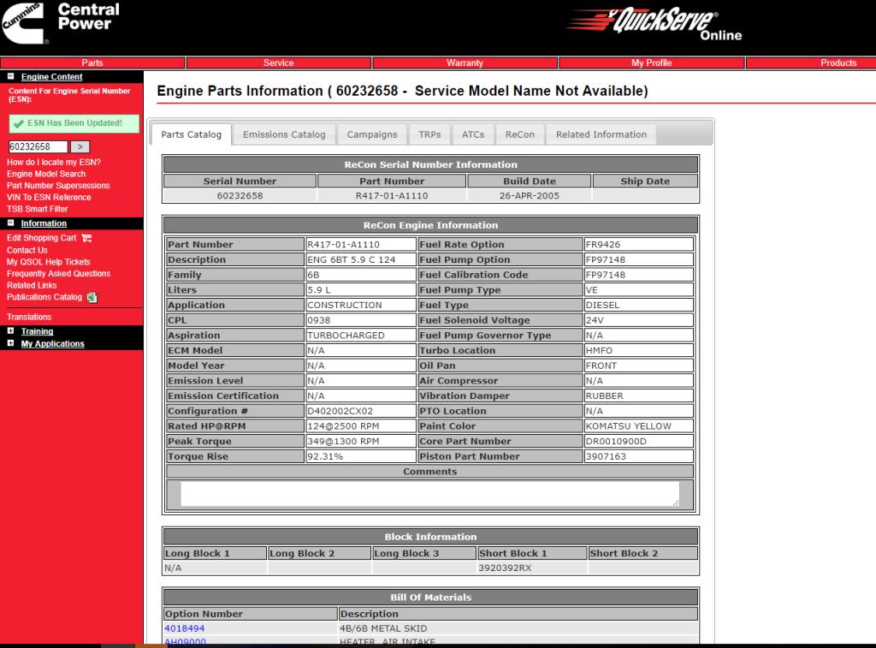Click the Publications Catalog spreadsheet icon
Screen dimensions: 876x648
[92, 298]
